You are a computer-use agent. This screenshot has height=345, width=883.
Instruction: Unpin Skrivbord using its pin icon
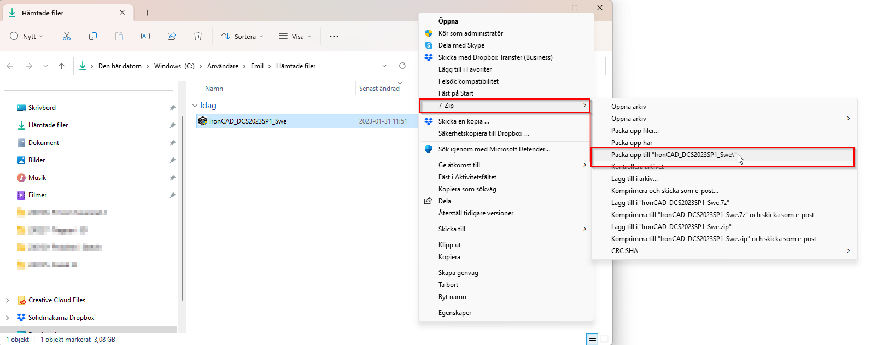pyautogui.click(x=172, y=108)
